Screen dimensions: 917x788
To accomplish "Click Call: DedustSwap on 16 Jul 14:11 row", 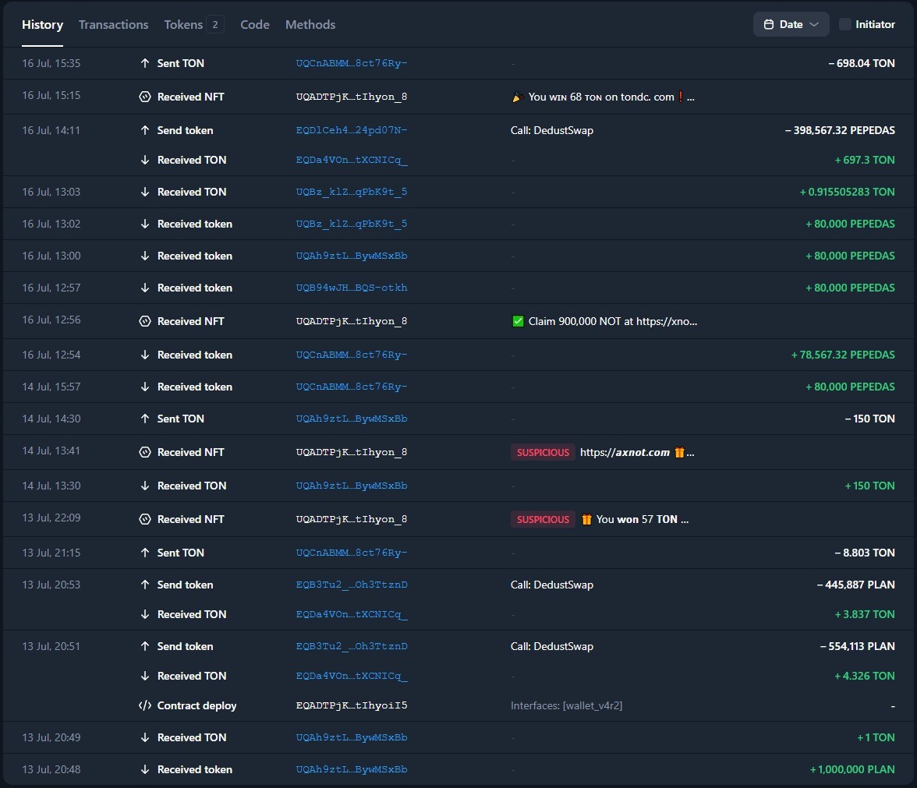I will pyautogui.click(x=551, y=130).
